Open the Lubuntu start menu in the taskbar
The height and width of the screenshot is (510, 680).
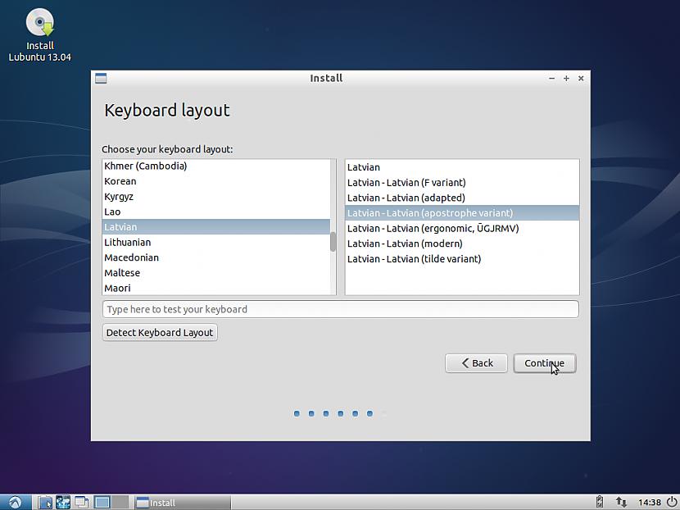[16, 502]
